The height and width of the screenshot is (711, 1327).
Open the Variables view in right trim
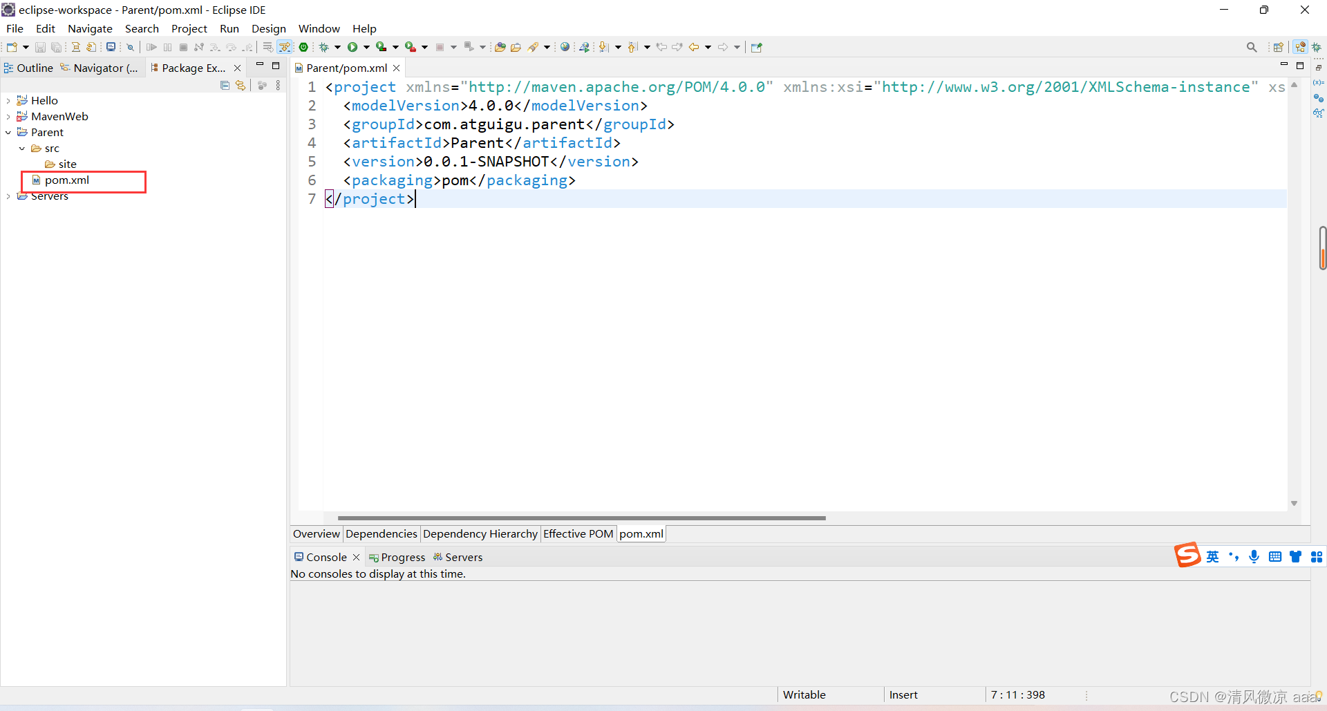[1319, 83]
